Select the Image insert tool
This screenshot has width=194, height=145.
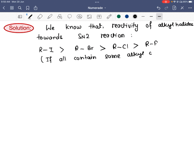coord(89,17)
